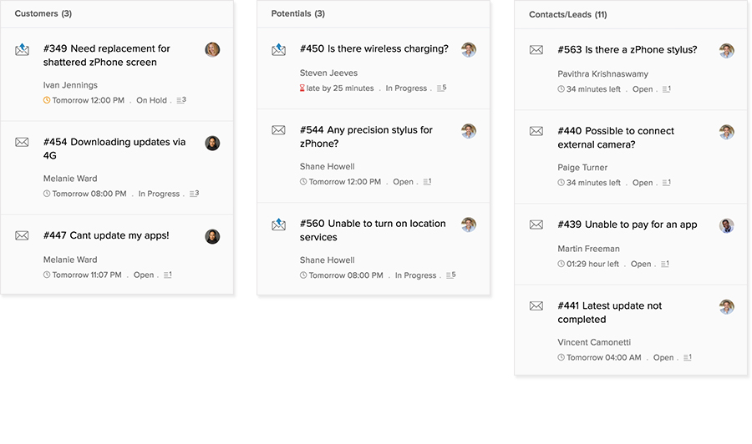The image size is (752, 444).
Task: Open ticket #454 Downloading updates via 4G
Action: (114, 149)
